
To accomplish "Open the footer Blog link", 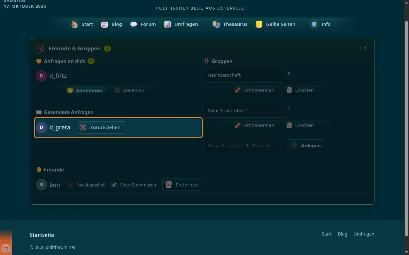I will click(343, 234).
